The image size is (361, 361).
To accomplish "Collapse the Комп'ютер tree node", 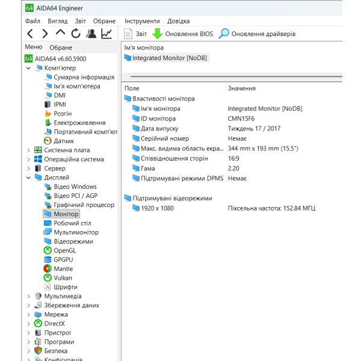I will pyautogui.click(x=28, y=68).
